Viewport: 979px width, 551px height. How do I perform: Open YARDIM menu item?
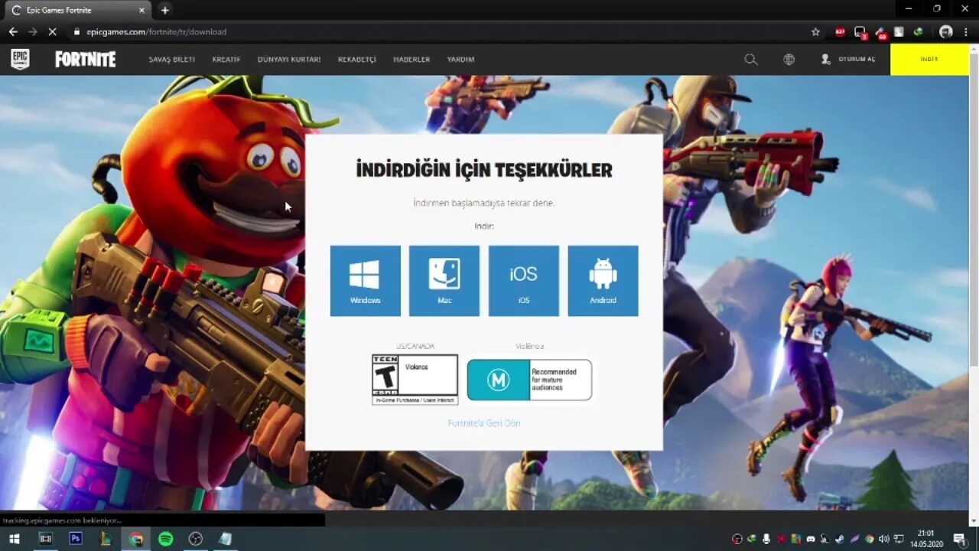pyautogui.click(x=461, y=59)
